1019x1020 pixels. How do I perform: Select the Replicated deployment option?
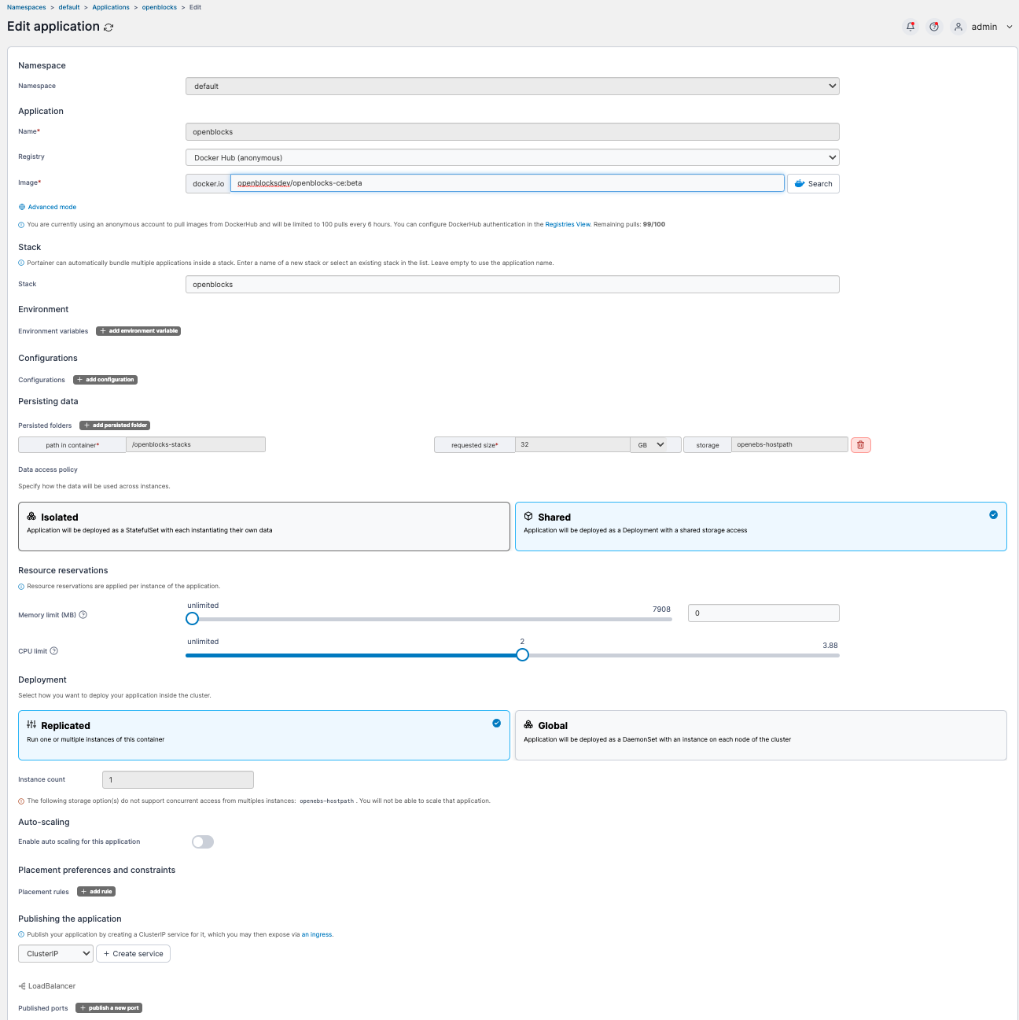coord(264,735)
